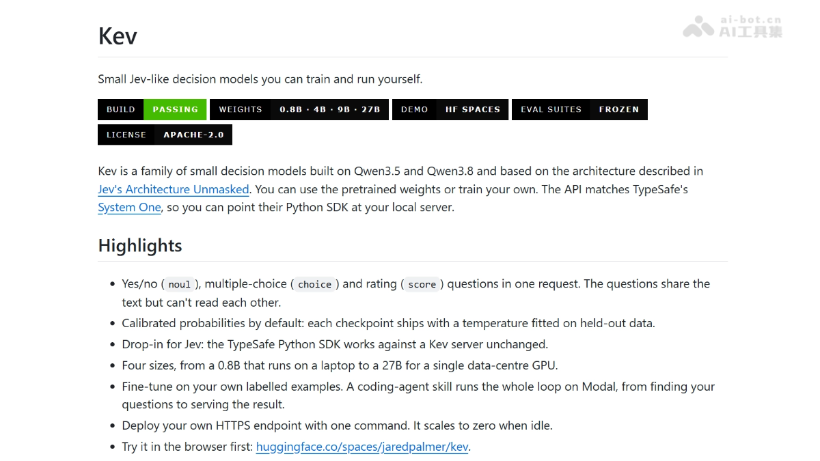Click the 'Fine-tune on your own labelled examples' bullet
This screenshot has width=820, height=461.
coord(418,395)
